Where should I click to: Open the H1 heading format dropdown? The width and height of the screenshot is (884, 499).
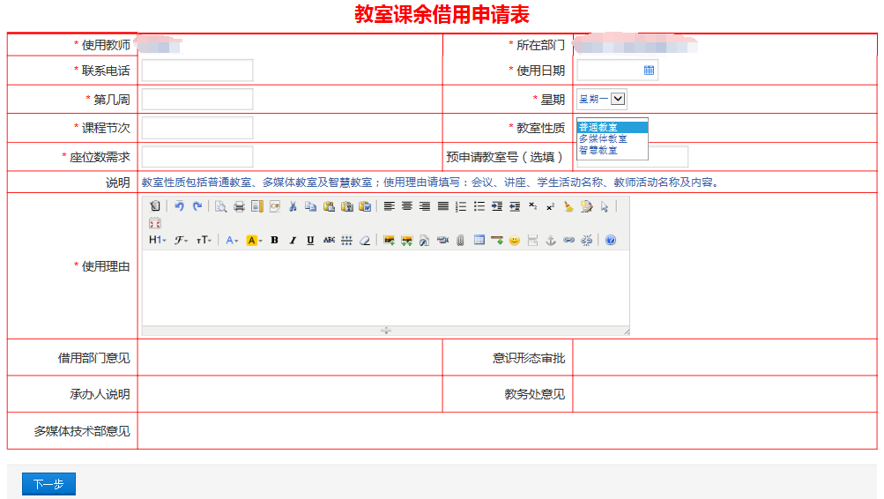[157, 240]
